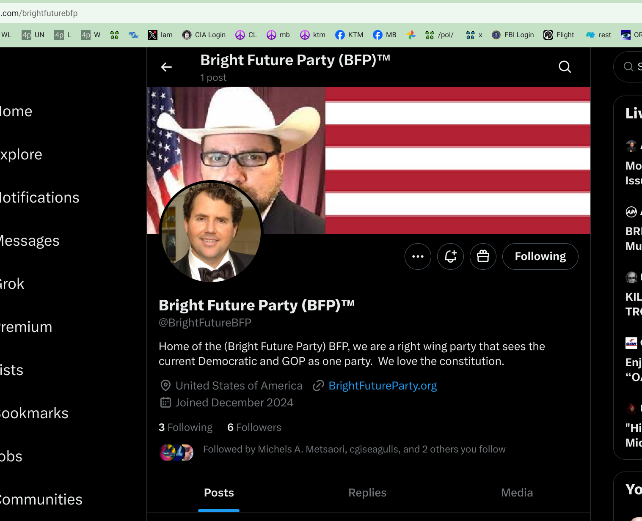Screen dimensions: 642x521
Task: Open the Flight bookmark
Action: click(559, 35)
